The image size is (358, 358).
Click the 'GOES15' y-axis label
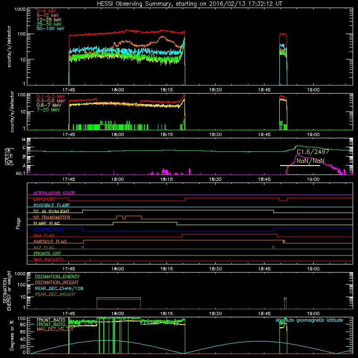tap(7, 156)
